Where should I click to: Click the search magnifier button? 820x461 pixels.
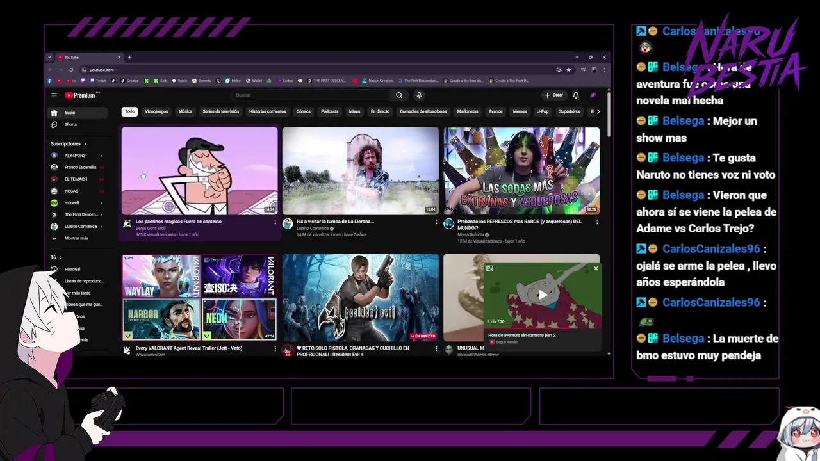pos(399,95)
